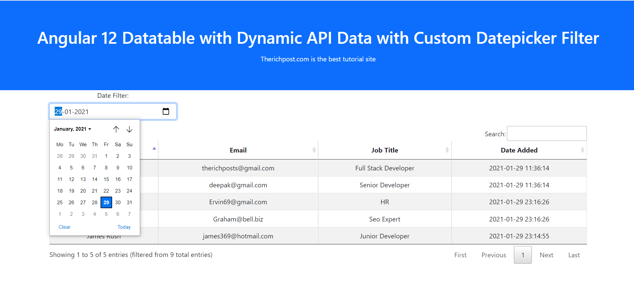This screenshot has height=308, width=634.
Task: Click Ervin69@gmail.com cell
Action: (x=238, y=202)
